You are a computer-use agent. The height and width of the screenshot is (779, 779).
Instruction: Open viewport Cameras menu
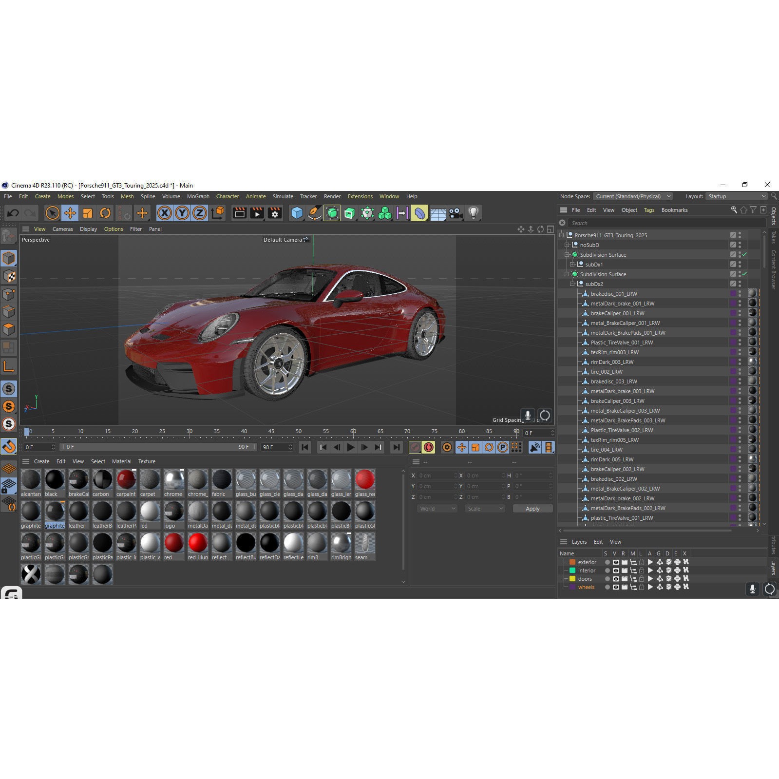(63, 229)
